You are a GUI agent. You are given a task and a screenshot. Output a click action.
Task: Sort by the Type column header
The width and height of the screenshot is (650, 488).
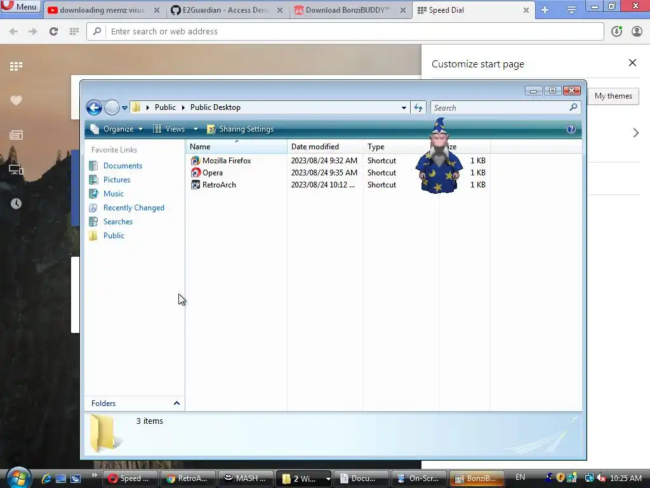click(x=401, y=147)
